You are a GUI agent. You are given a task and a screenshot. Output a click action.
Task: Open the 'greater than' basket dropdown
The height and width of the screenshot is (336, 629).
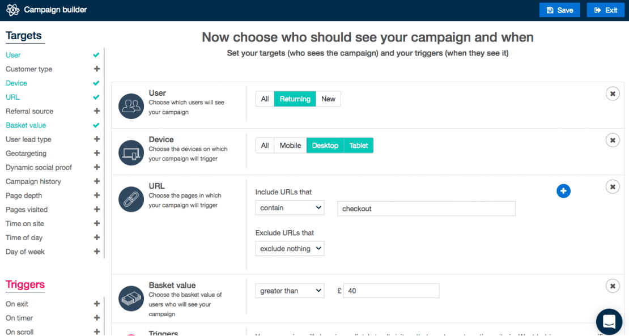[x=290, y=291]
